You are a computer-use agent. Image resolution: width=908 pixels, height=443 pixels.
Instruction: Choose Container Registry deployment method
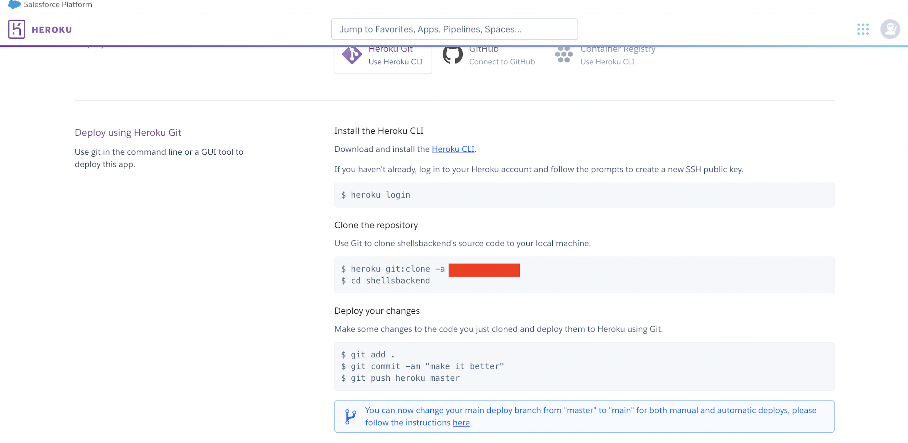(605, 56)
